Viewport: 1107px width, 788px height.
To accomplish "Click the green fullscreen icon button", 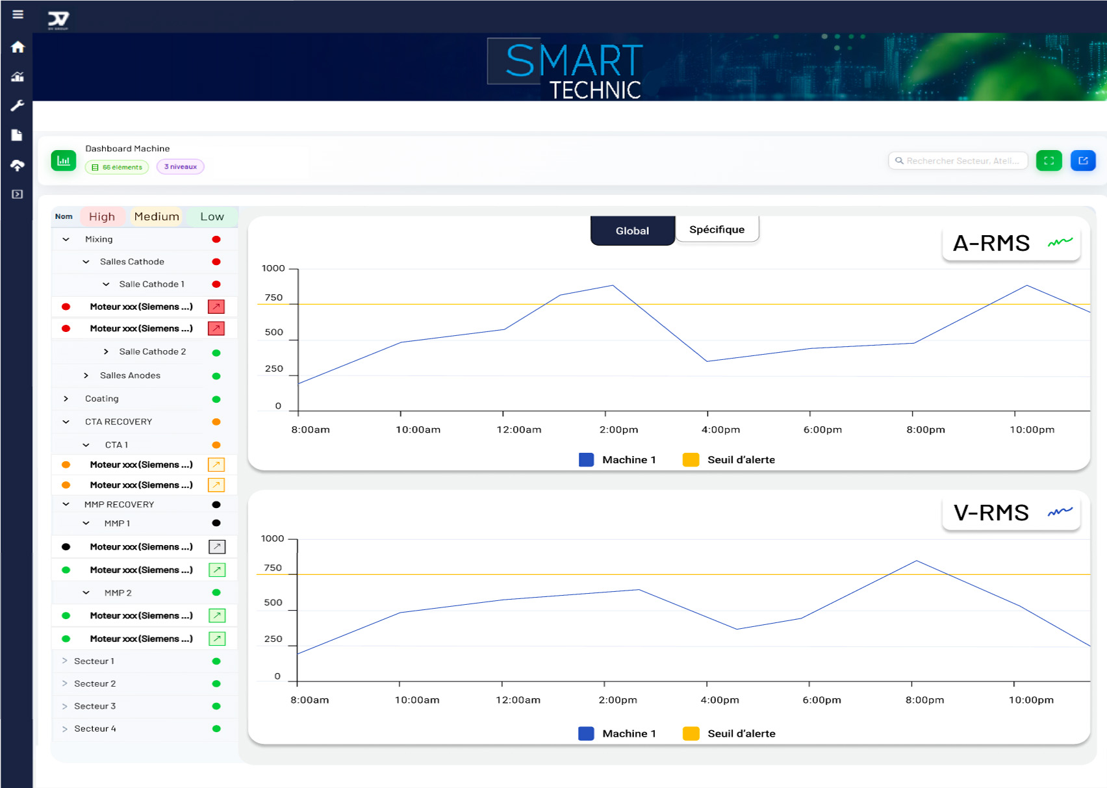I will (1049, 160).
